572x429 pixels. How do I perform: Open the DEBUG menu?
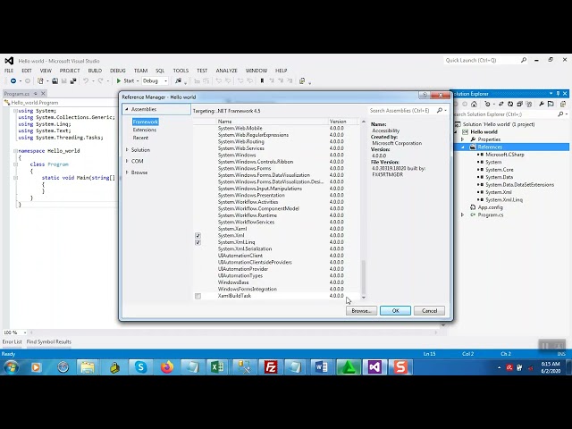[x=117, y=71]
